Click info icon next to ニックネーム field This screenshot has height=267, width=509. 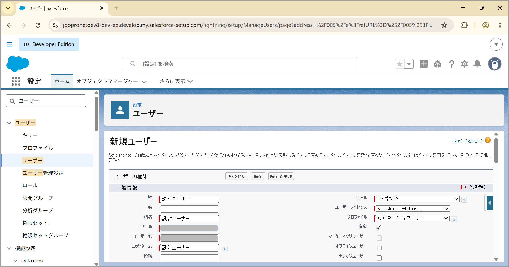225,248
